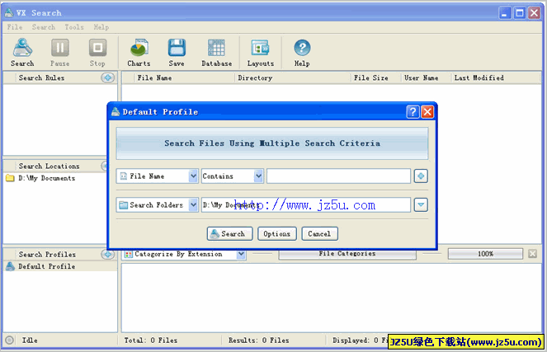Maximize the VX Search window

click(520, 13)
